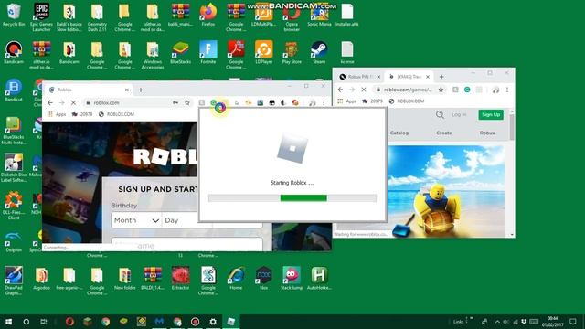Image resolution: width=585 pixels, height=329 pixels.
Task: Bookmark page with star in right window
Action: tap(441, 90)
